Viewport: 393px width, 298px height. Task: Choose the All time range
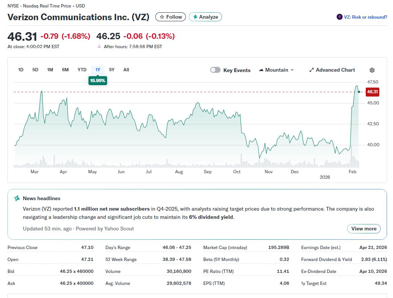[126, 70]
